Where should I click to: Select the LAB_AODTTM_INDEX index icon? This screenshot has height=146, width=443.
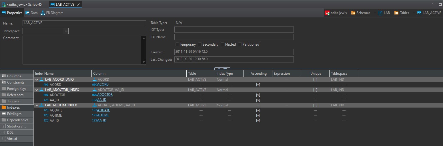click(x=41, y=105)
